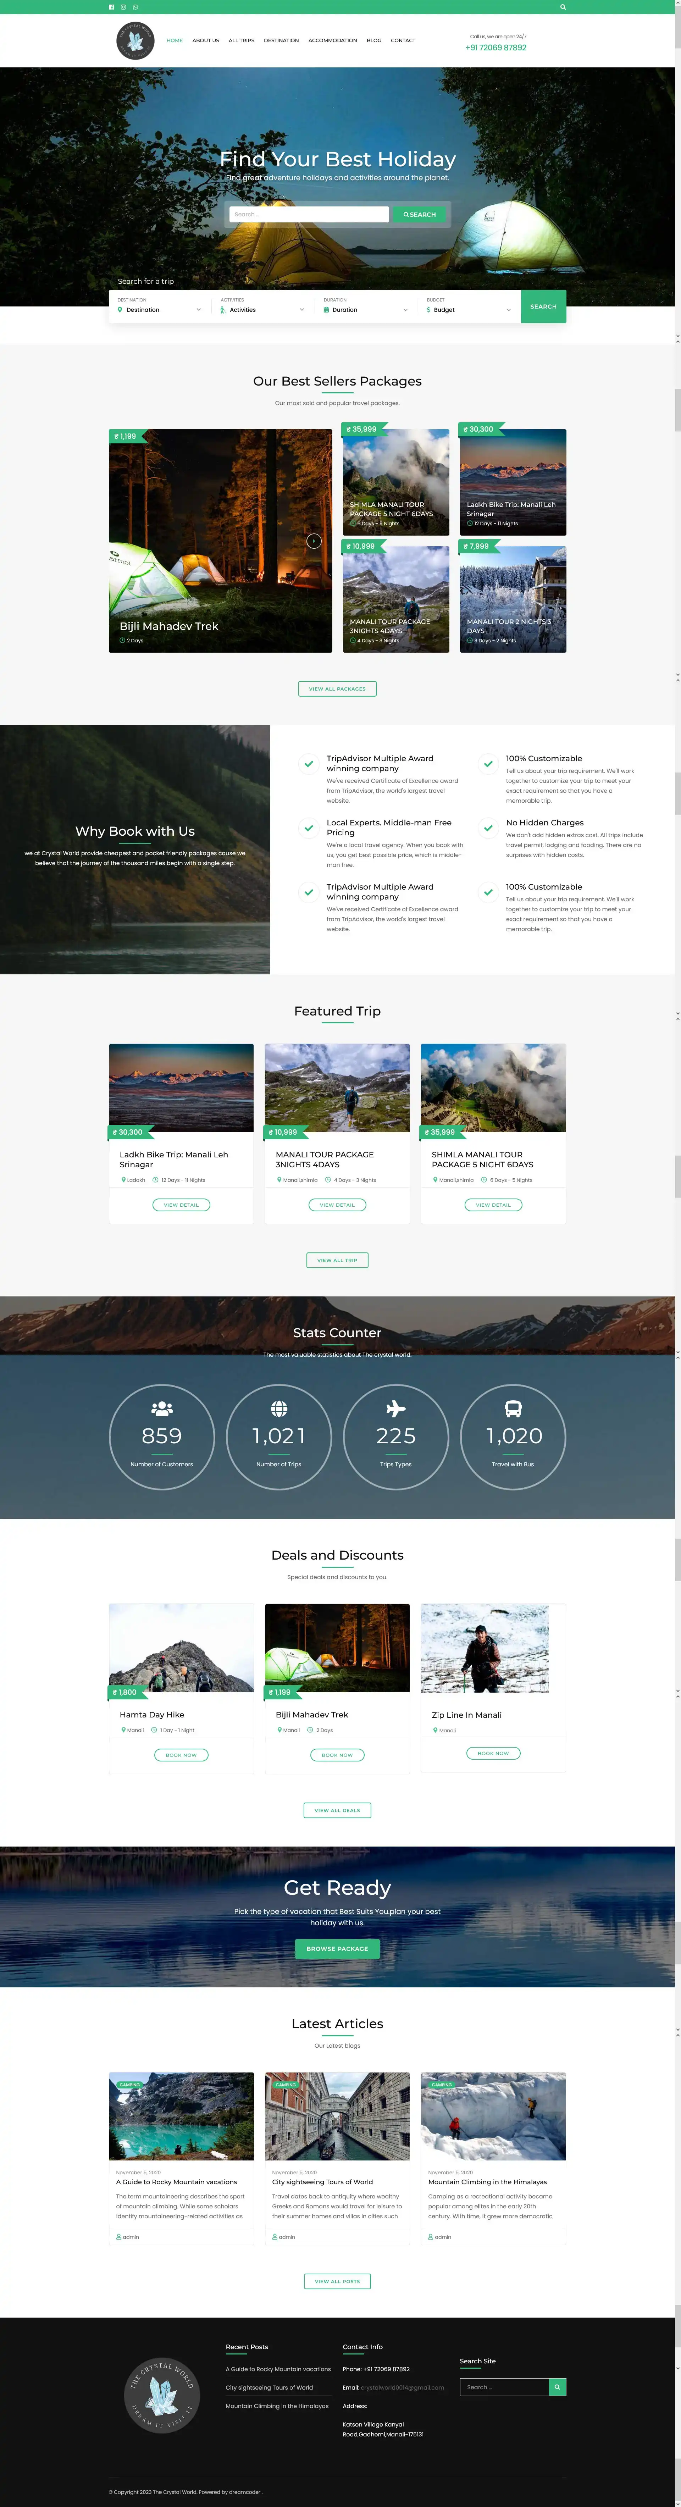Open the All Trips menu item
Viewport: 681px width, 2507px height.
(241, 41)
